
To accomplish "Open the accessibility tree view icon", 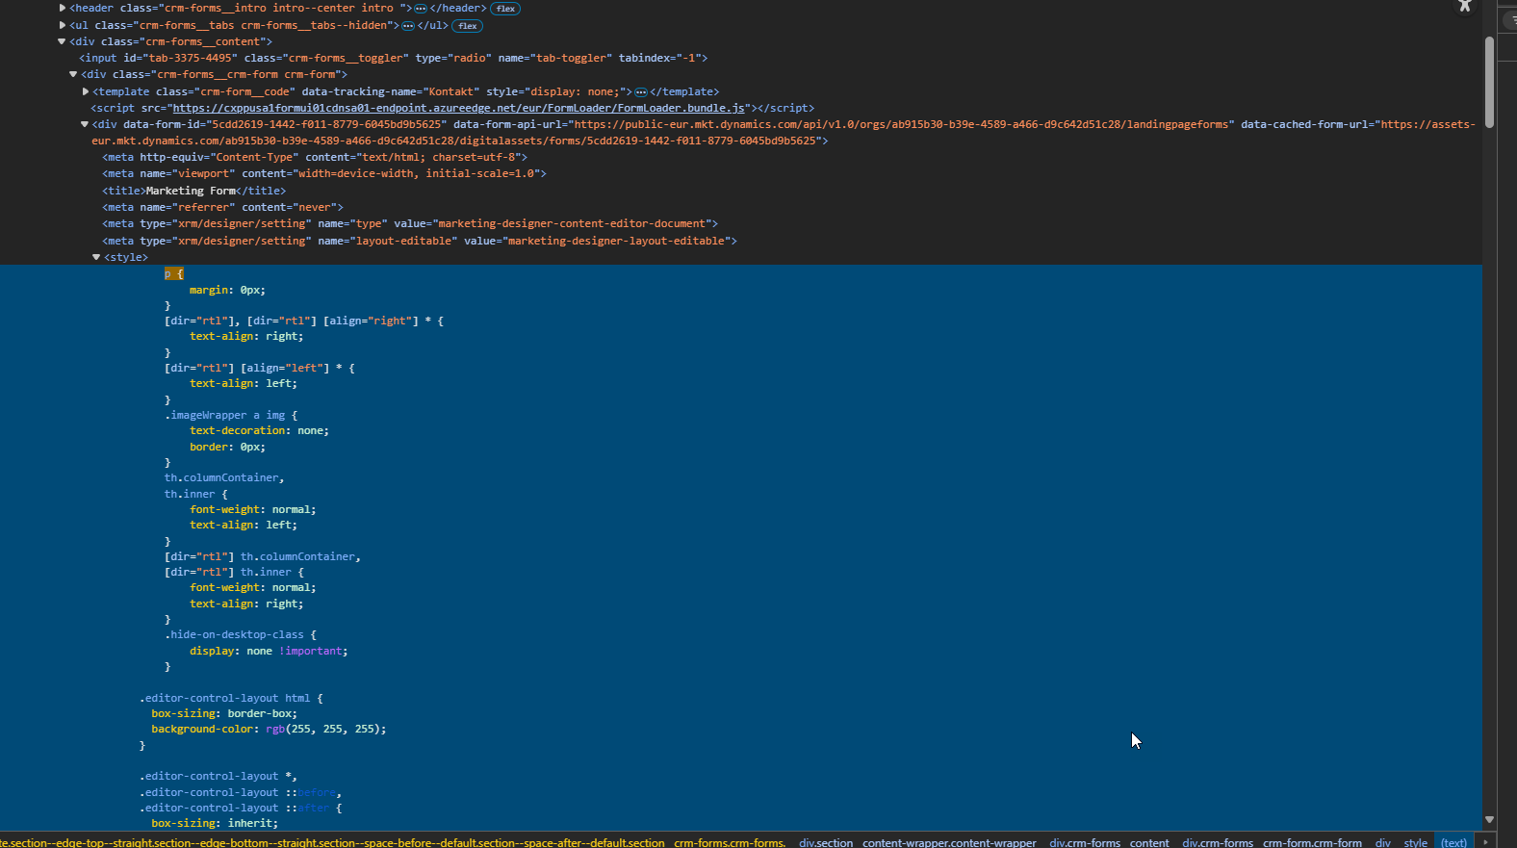I will pos(1465,6).
